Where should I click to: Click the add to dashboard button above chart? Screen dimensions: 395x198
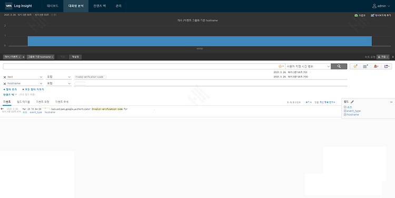381,15
